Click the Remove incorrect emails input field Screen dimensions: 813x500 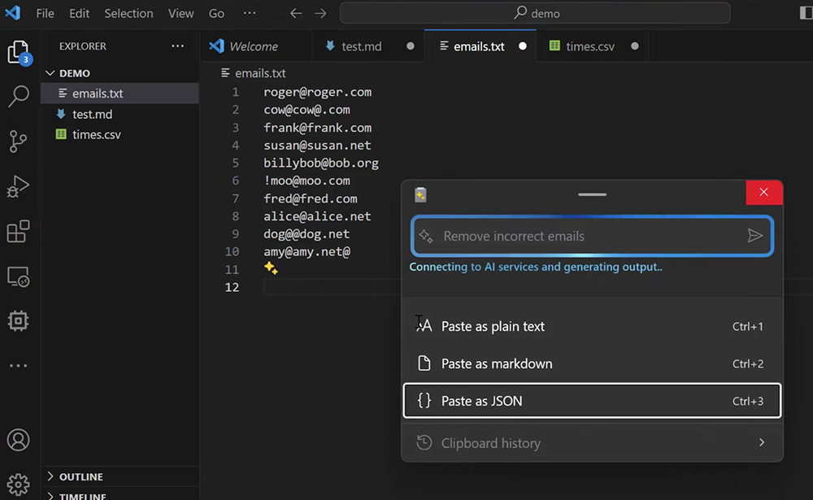tap(592, 236)
